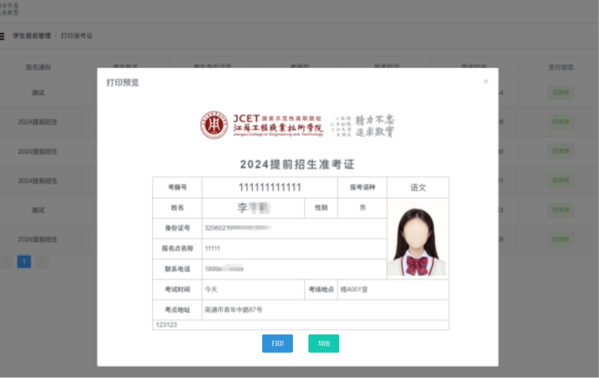The height and width of the screenshot is (378, 599).
Task: Click the 2024提前招生准考证 title
Action: 297,164
